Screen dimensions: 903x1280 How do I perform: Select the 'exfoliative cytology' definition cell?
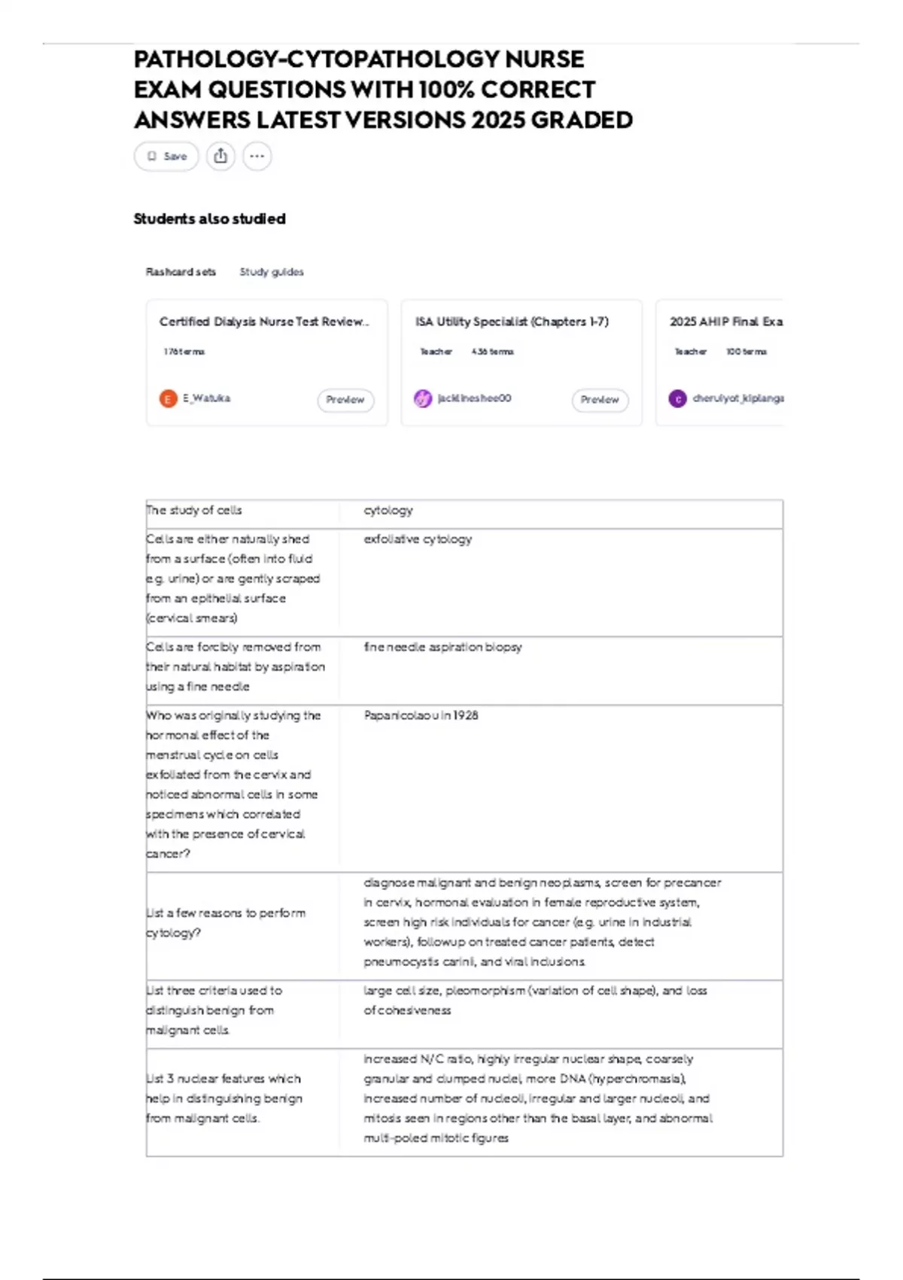click(x=561, y=583)
